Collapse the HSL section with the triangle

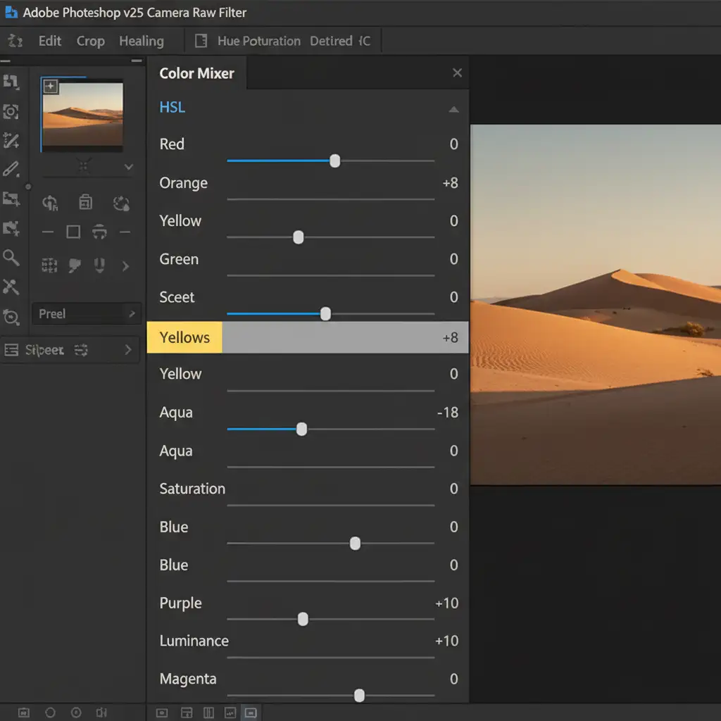[x=453, y=109]
